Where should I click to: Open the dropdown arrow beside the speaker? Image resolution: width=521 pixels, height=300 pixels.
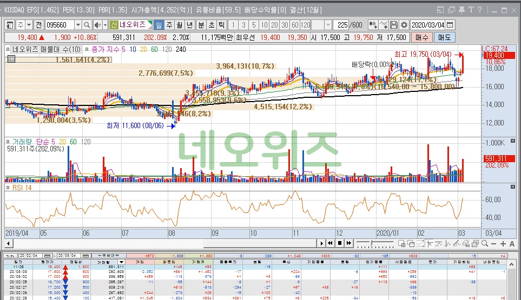click(x=105, y=25)
